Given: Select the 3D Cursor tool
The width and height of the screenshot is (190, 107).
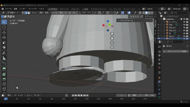Looking at the screenshot, I should coord(4,27).
